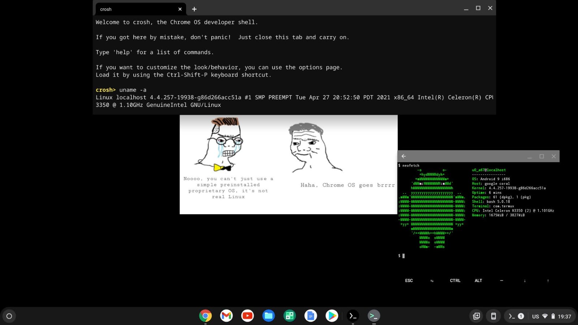Go back using Termux window arrow
578x325 pixels.
coord(404,156)
